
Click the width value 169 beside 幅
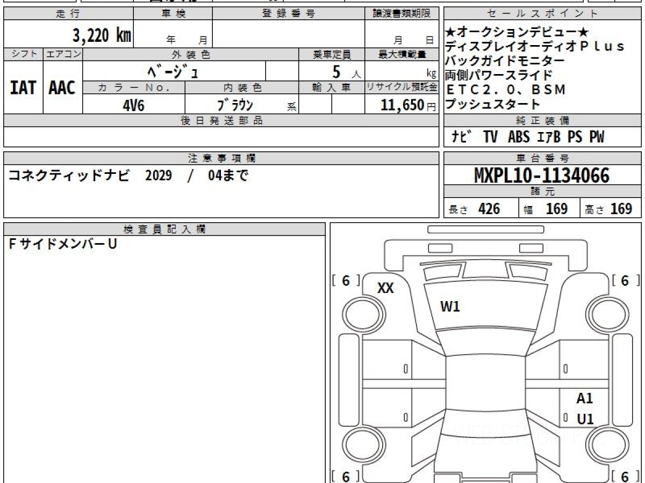[x=556, y=209]
